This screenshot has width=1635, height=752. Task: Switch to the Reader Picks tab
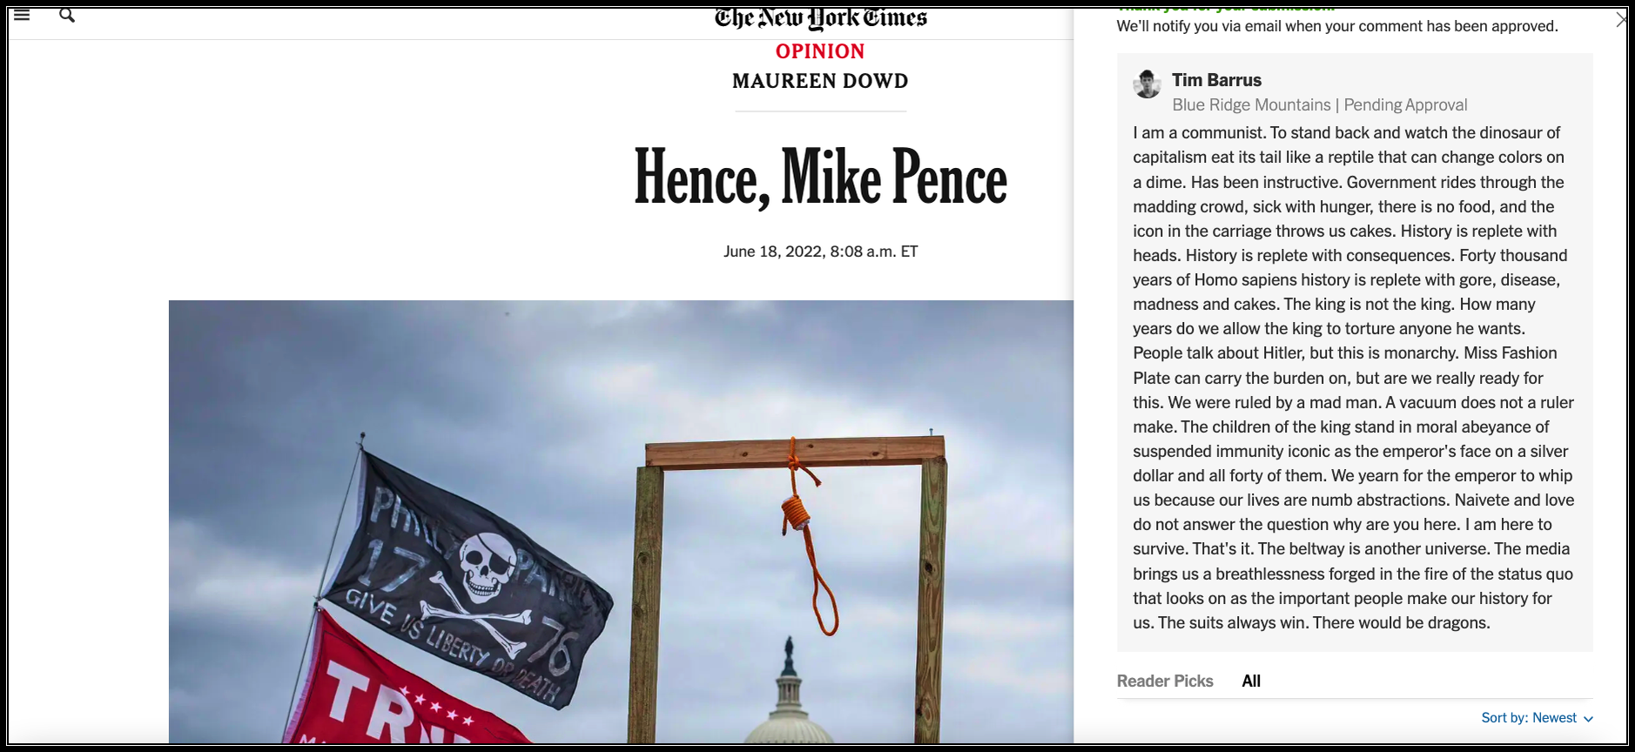point(1165,681)
